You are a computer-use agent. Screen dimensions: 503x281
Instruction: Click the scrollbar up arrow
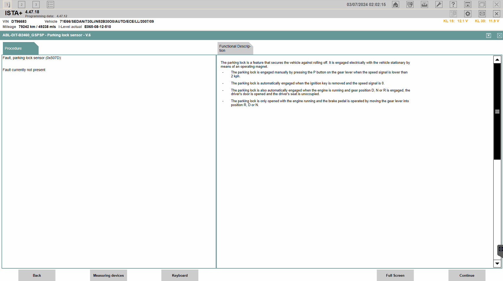coord(497,59)
